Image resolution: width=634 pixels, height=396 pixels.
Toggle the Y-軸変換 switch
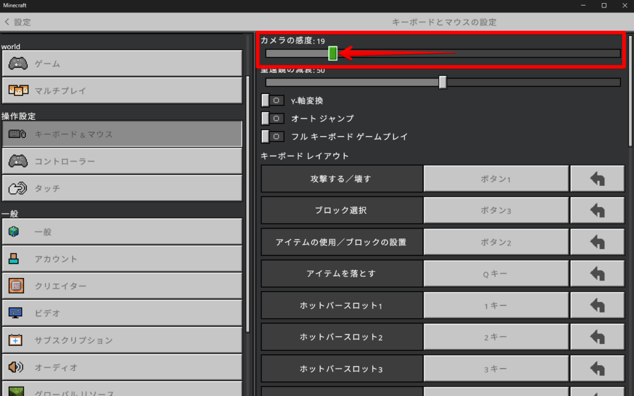tap(272, 101)
